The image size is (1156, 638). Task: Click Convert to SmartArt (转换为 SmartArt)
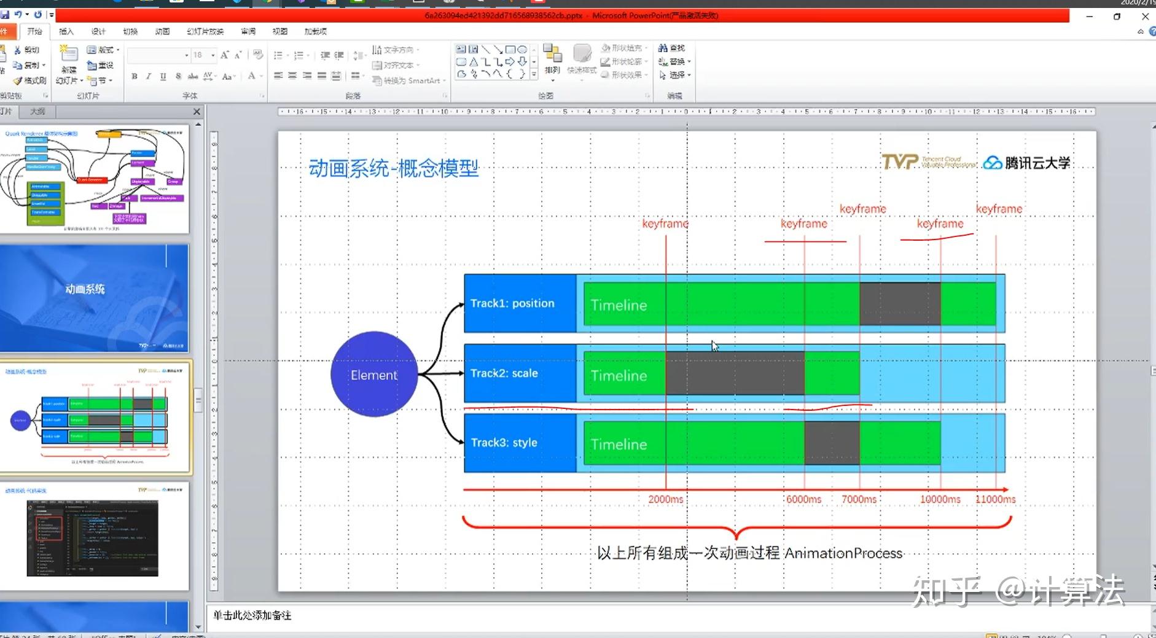pyautogui.click(x=408, y=80)
